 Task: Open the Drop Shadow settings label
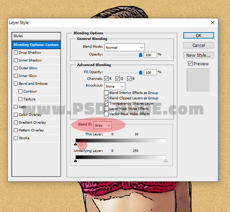[30, 52]
